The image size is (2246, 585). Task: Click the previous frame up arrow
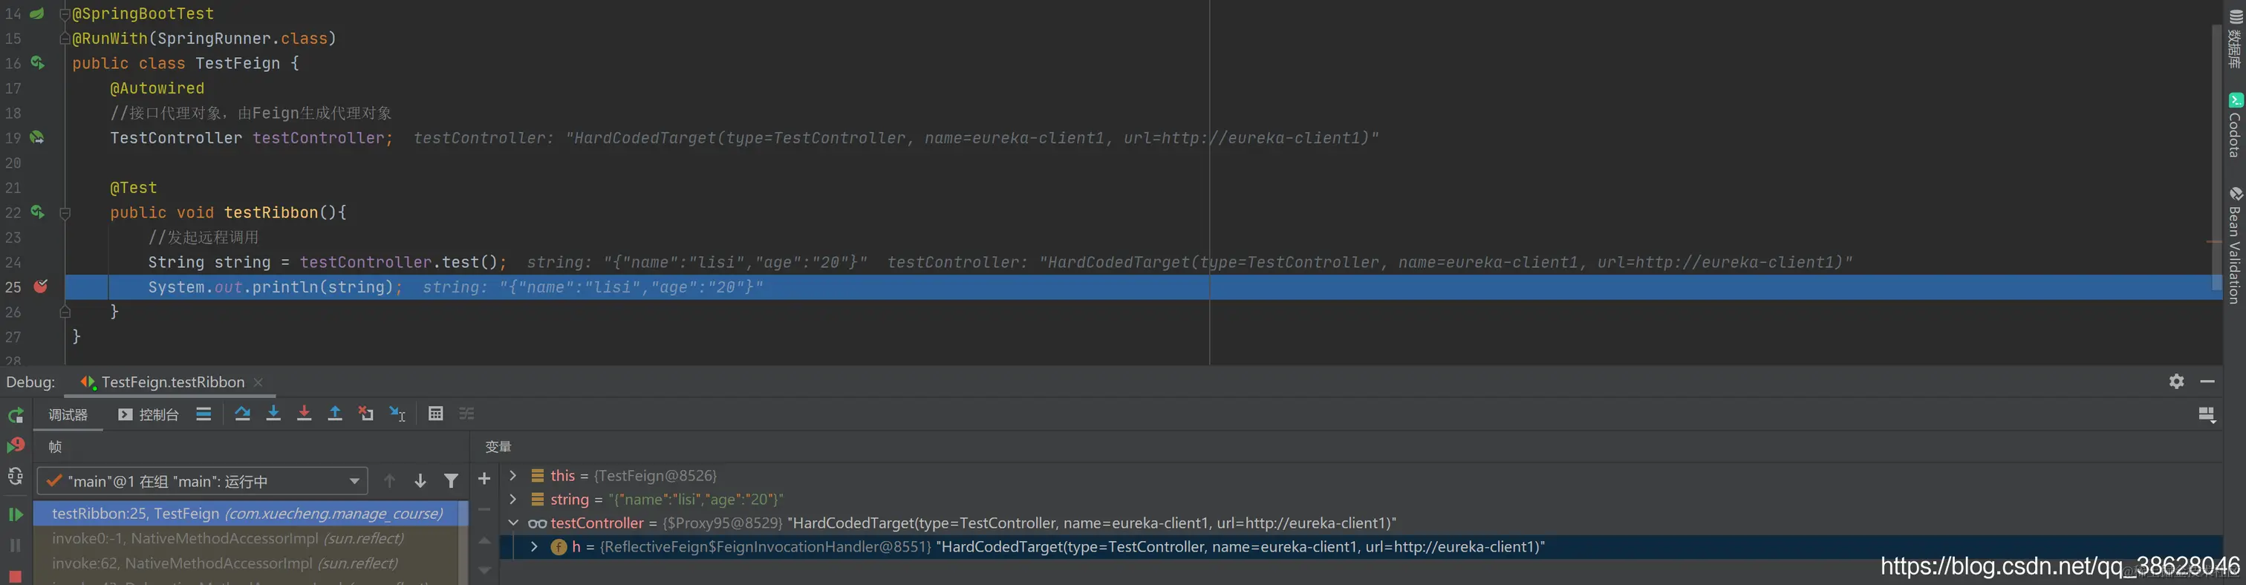[x=390, y=481]
